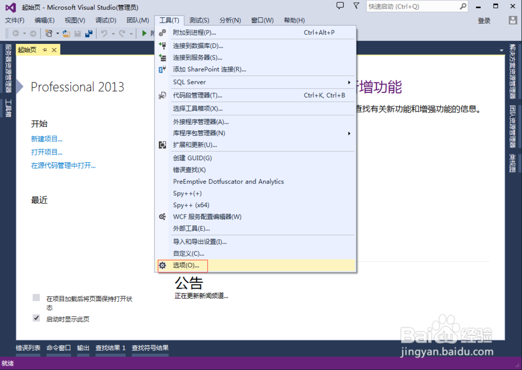This screenshot has height=370, width=522.
Task: Click the notifications filter funnel icon
Action: [356, 6]
